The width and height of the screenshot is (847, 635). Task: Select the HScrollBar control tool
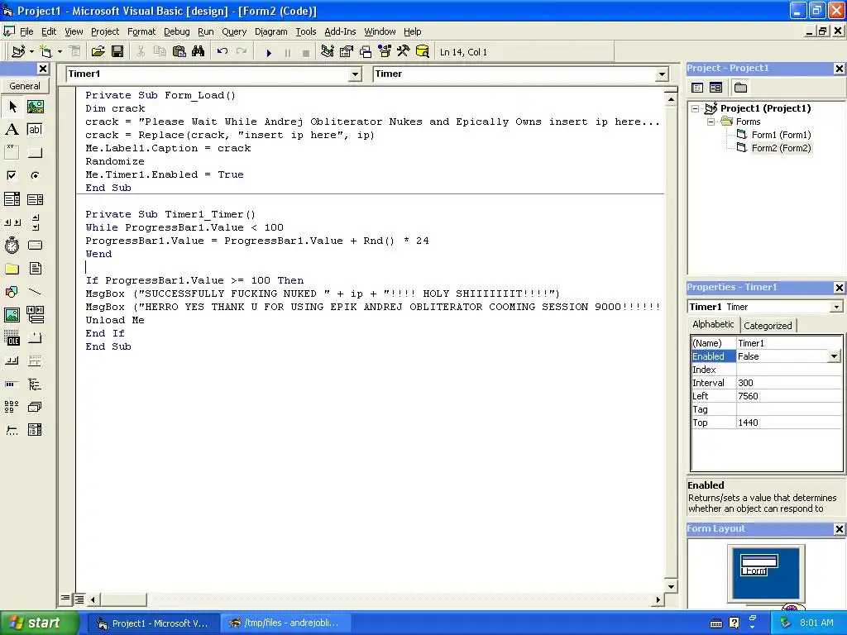point(12,222)
